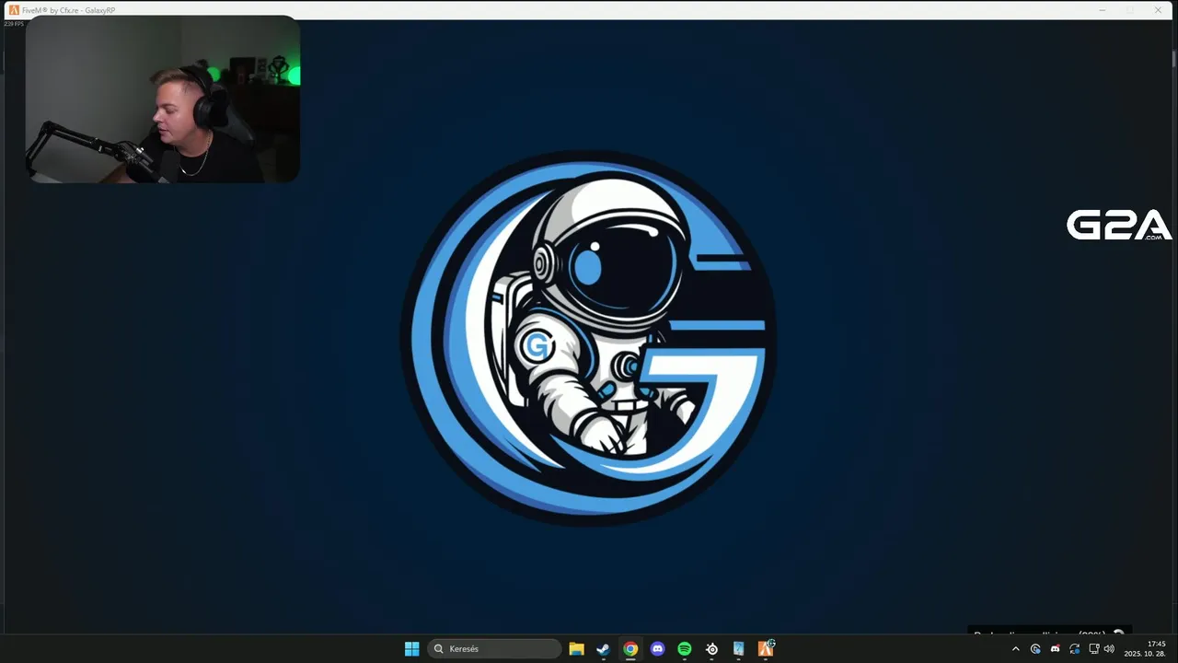The width and height of the screenshot is (1178, 663).
Task: Click the webcam overlay thumbnail
Action: [163, 99]
